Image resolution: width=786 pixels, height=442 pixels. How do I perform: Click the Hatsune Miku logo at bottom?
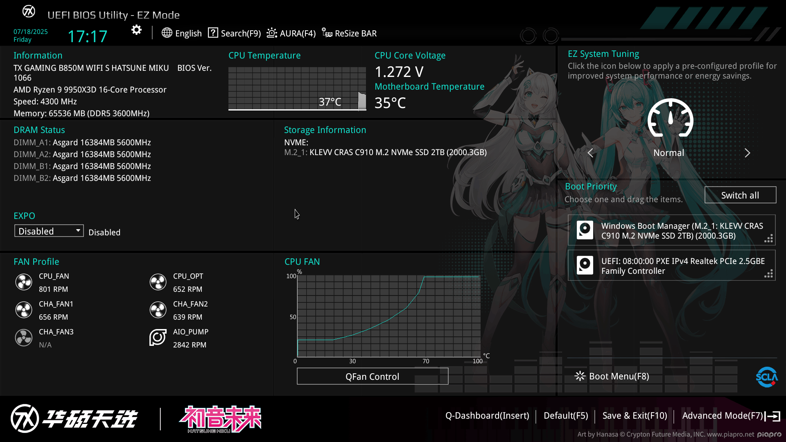point(220,419)
